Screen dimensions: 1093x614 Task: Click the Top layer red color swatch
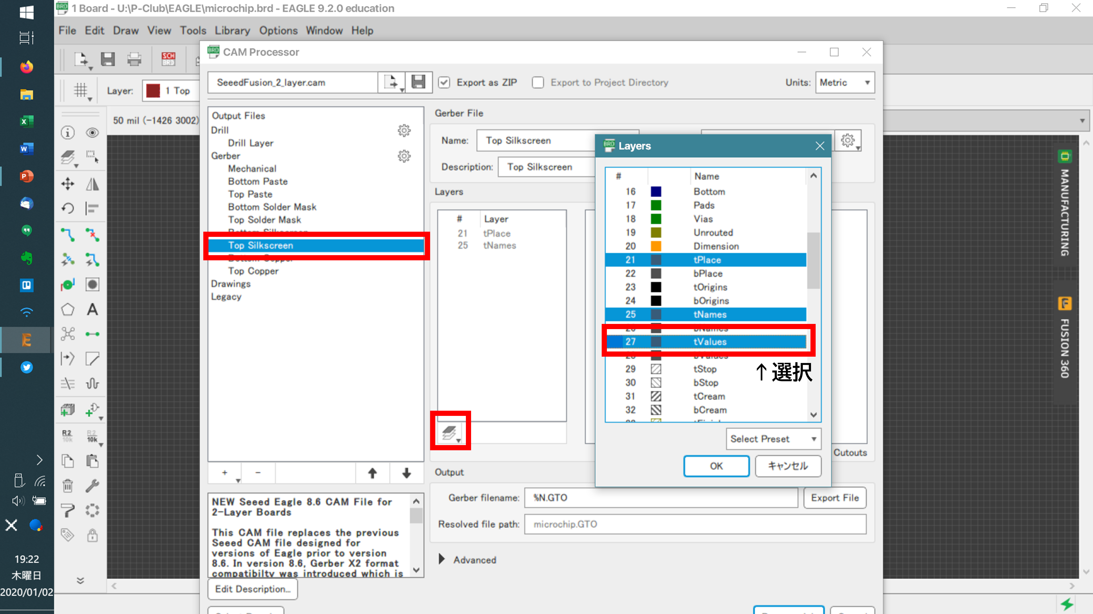(x=153, y=90)
